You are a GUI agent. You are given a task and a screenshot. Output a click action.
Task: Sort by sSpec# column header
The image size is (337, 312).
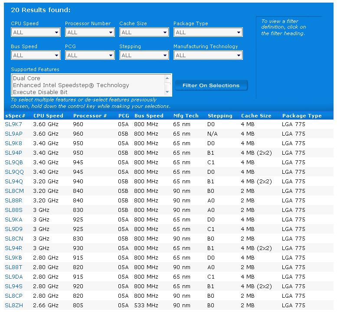15,116
